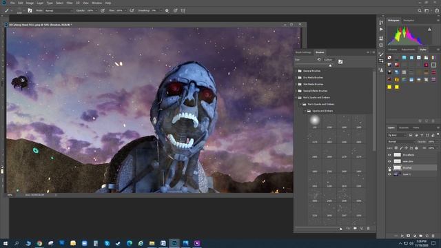
Task: Collapse the top-level Ron's Sparks and Embers folder
Action: tap(296, 98)
